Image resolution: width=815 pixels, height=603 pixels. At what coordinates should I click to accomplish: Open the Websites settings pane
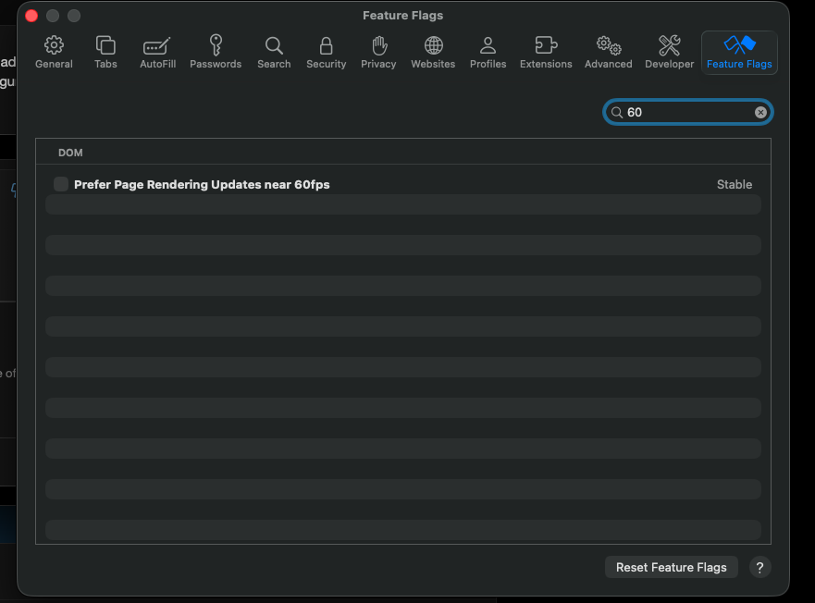[433, 53]
